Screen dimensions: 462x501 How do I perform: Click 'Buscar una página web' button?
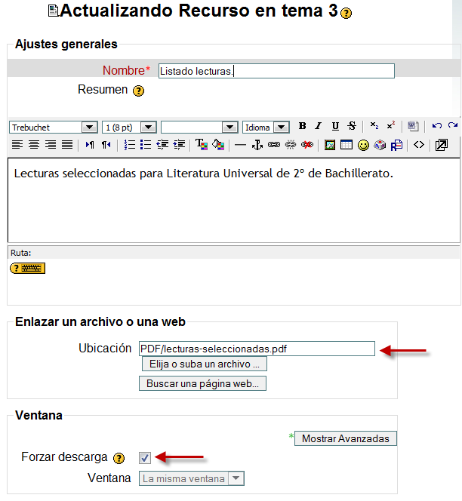[202, 383]
